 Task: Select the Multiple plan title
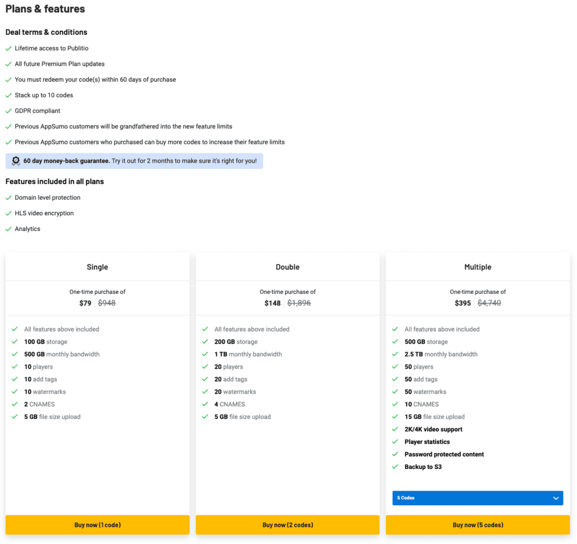(x=478, y=267)
